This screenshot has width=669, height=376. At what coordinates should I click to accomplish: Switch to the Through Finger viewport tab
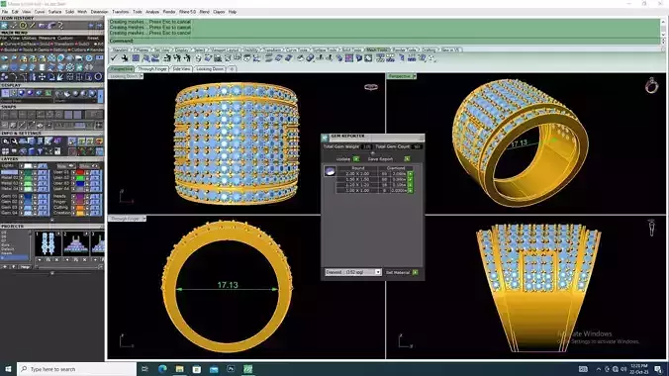coord(152,68)
